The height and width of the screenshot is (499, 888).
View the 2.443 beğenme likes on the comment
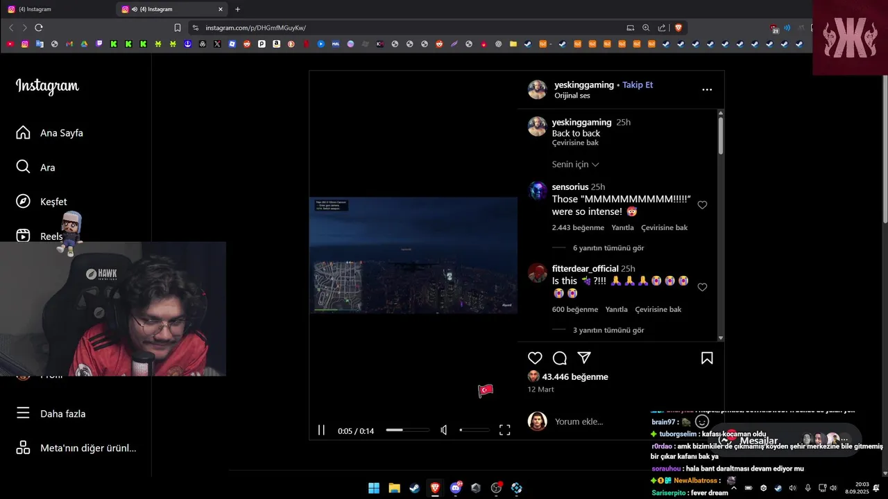578,227
